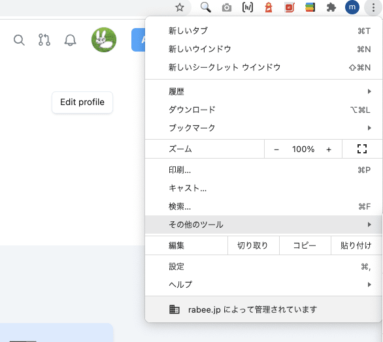383x342 pixels.
Task: Select 新しいタブ menu item
Action: [x=263, y=31]
